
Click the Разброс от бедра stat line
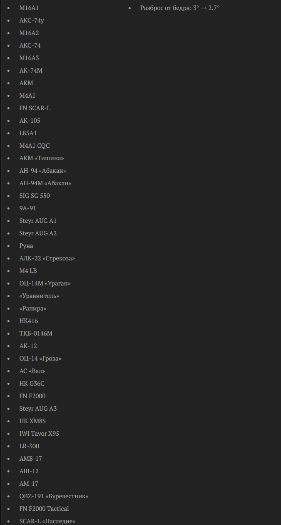point(180,8)
